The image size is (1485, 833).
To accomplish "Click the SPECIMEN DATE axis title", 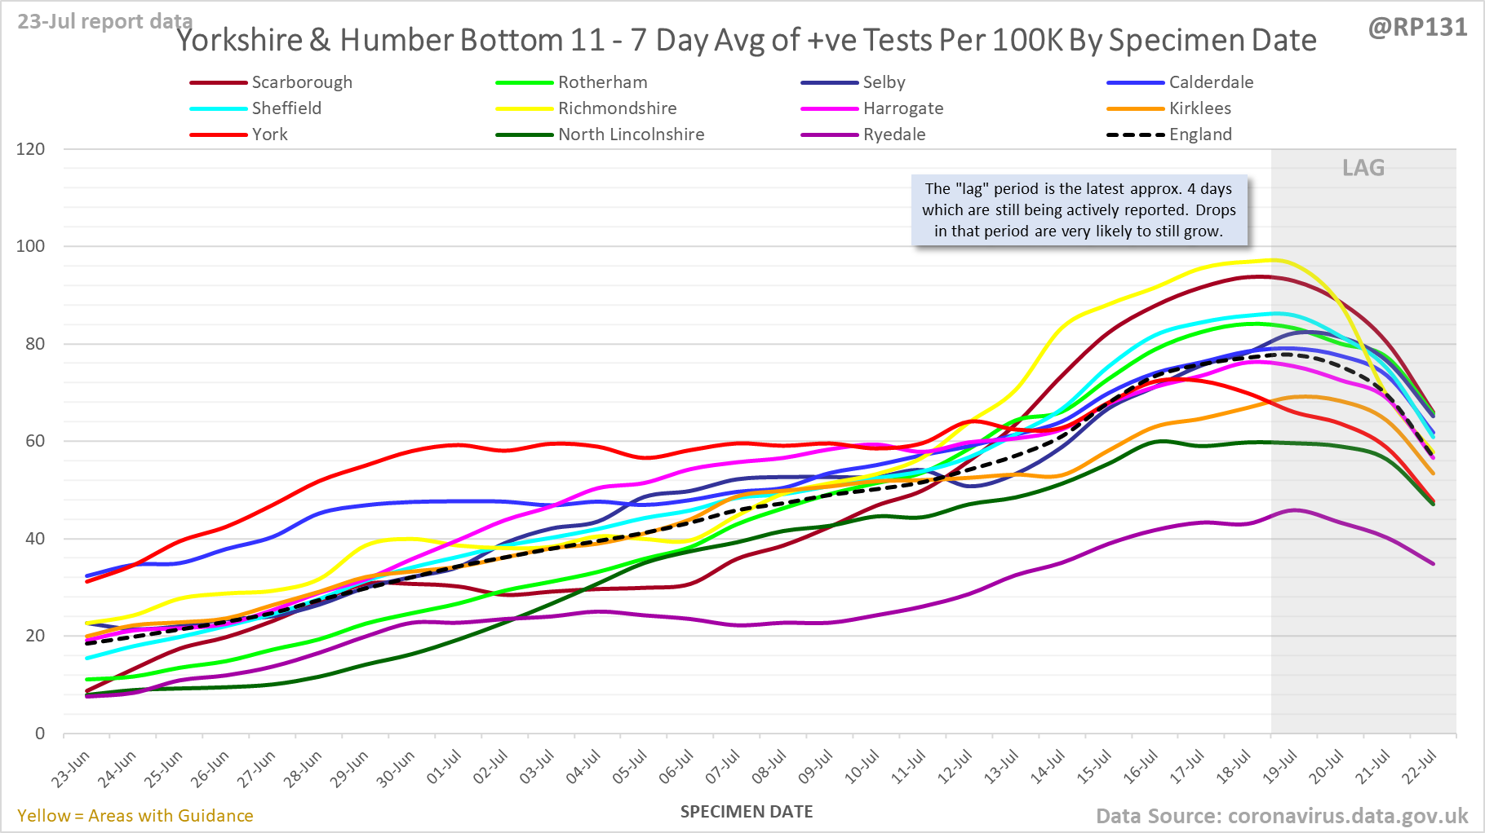I will coord(747,812).
